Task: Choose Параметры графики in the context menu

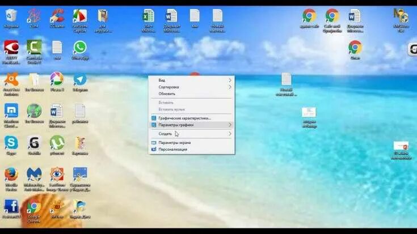Action: tap(192, 125)
